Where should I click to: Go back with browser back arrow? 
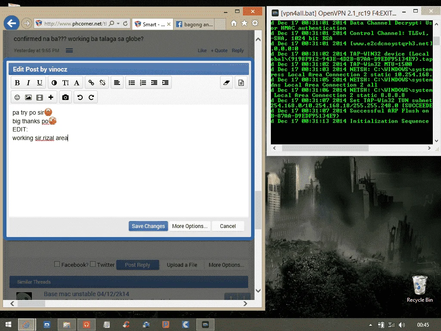pos(12,23)
